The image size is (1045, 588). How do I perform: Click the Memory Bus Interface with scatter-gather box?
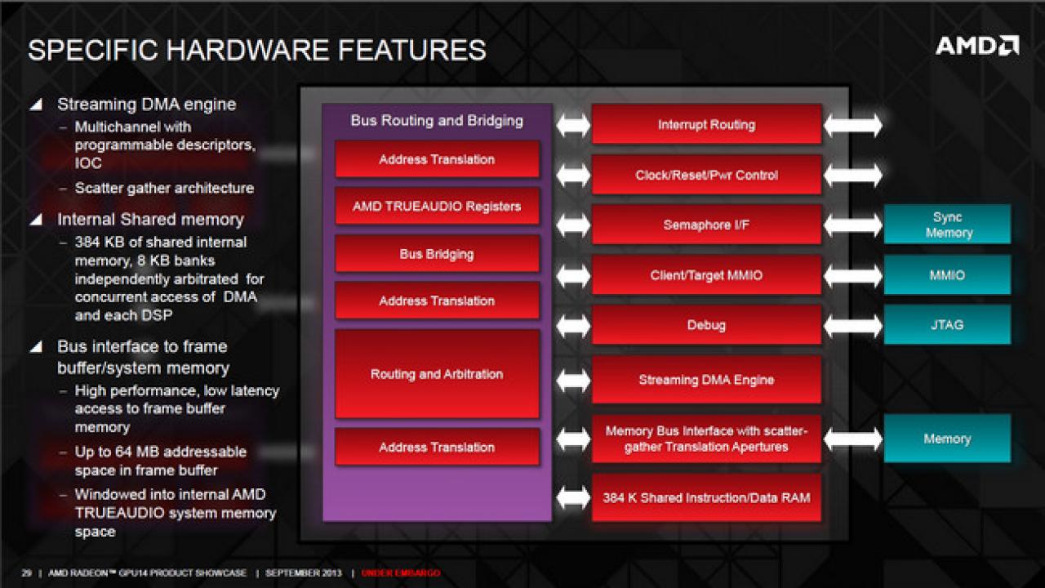pyautogui.click(x=706, y=439)
